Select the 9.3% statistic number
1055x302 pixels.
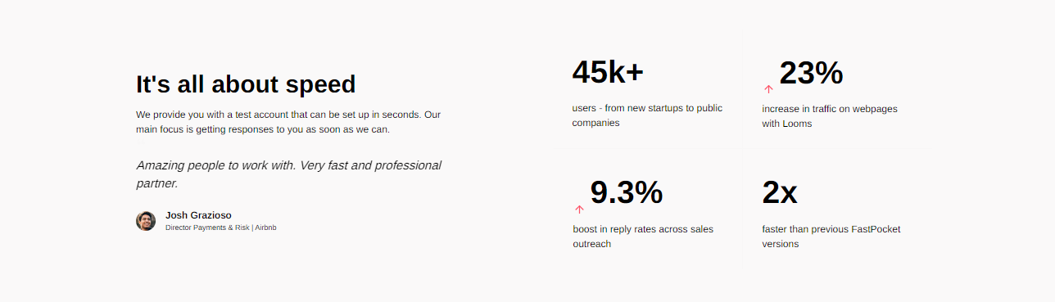coord(626,193)
